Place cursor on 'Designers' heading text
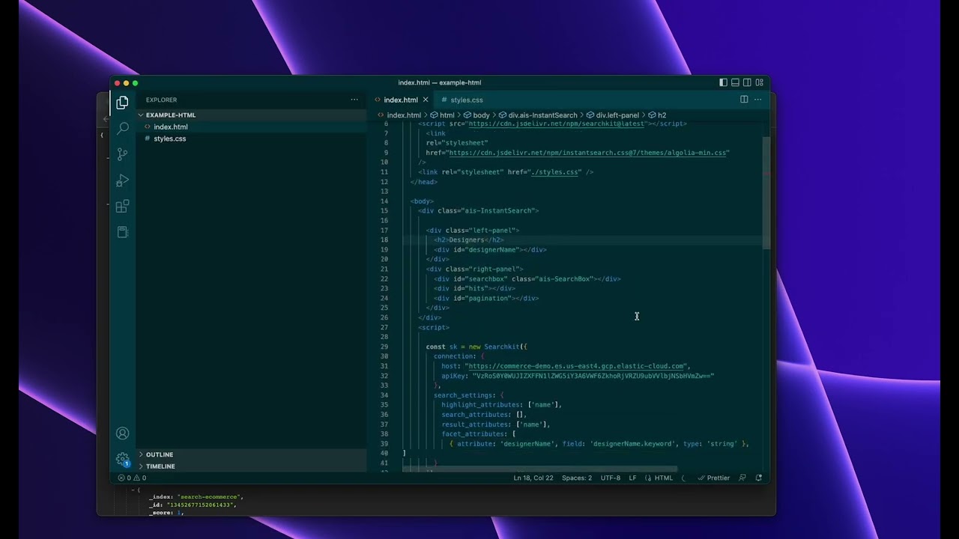The image size is (959, 539). click(466, 240)
